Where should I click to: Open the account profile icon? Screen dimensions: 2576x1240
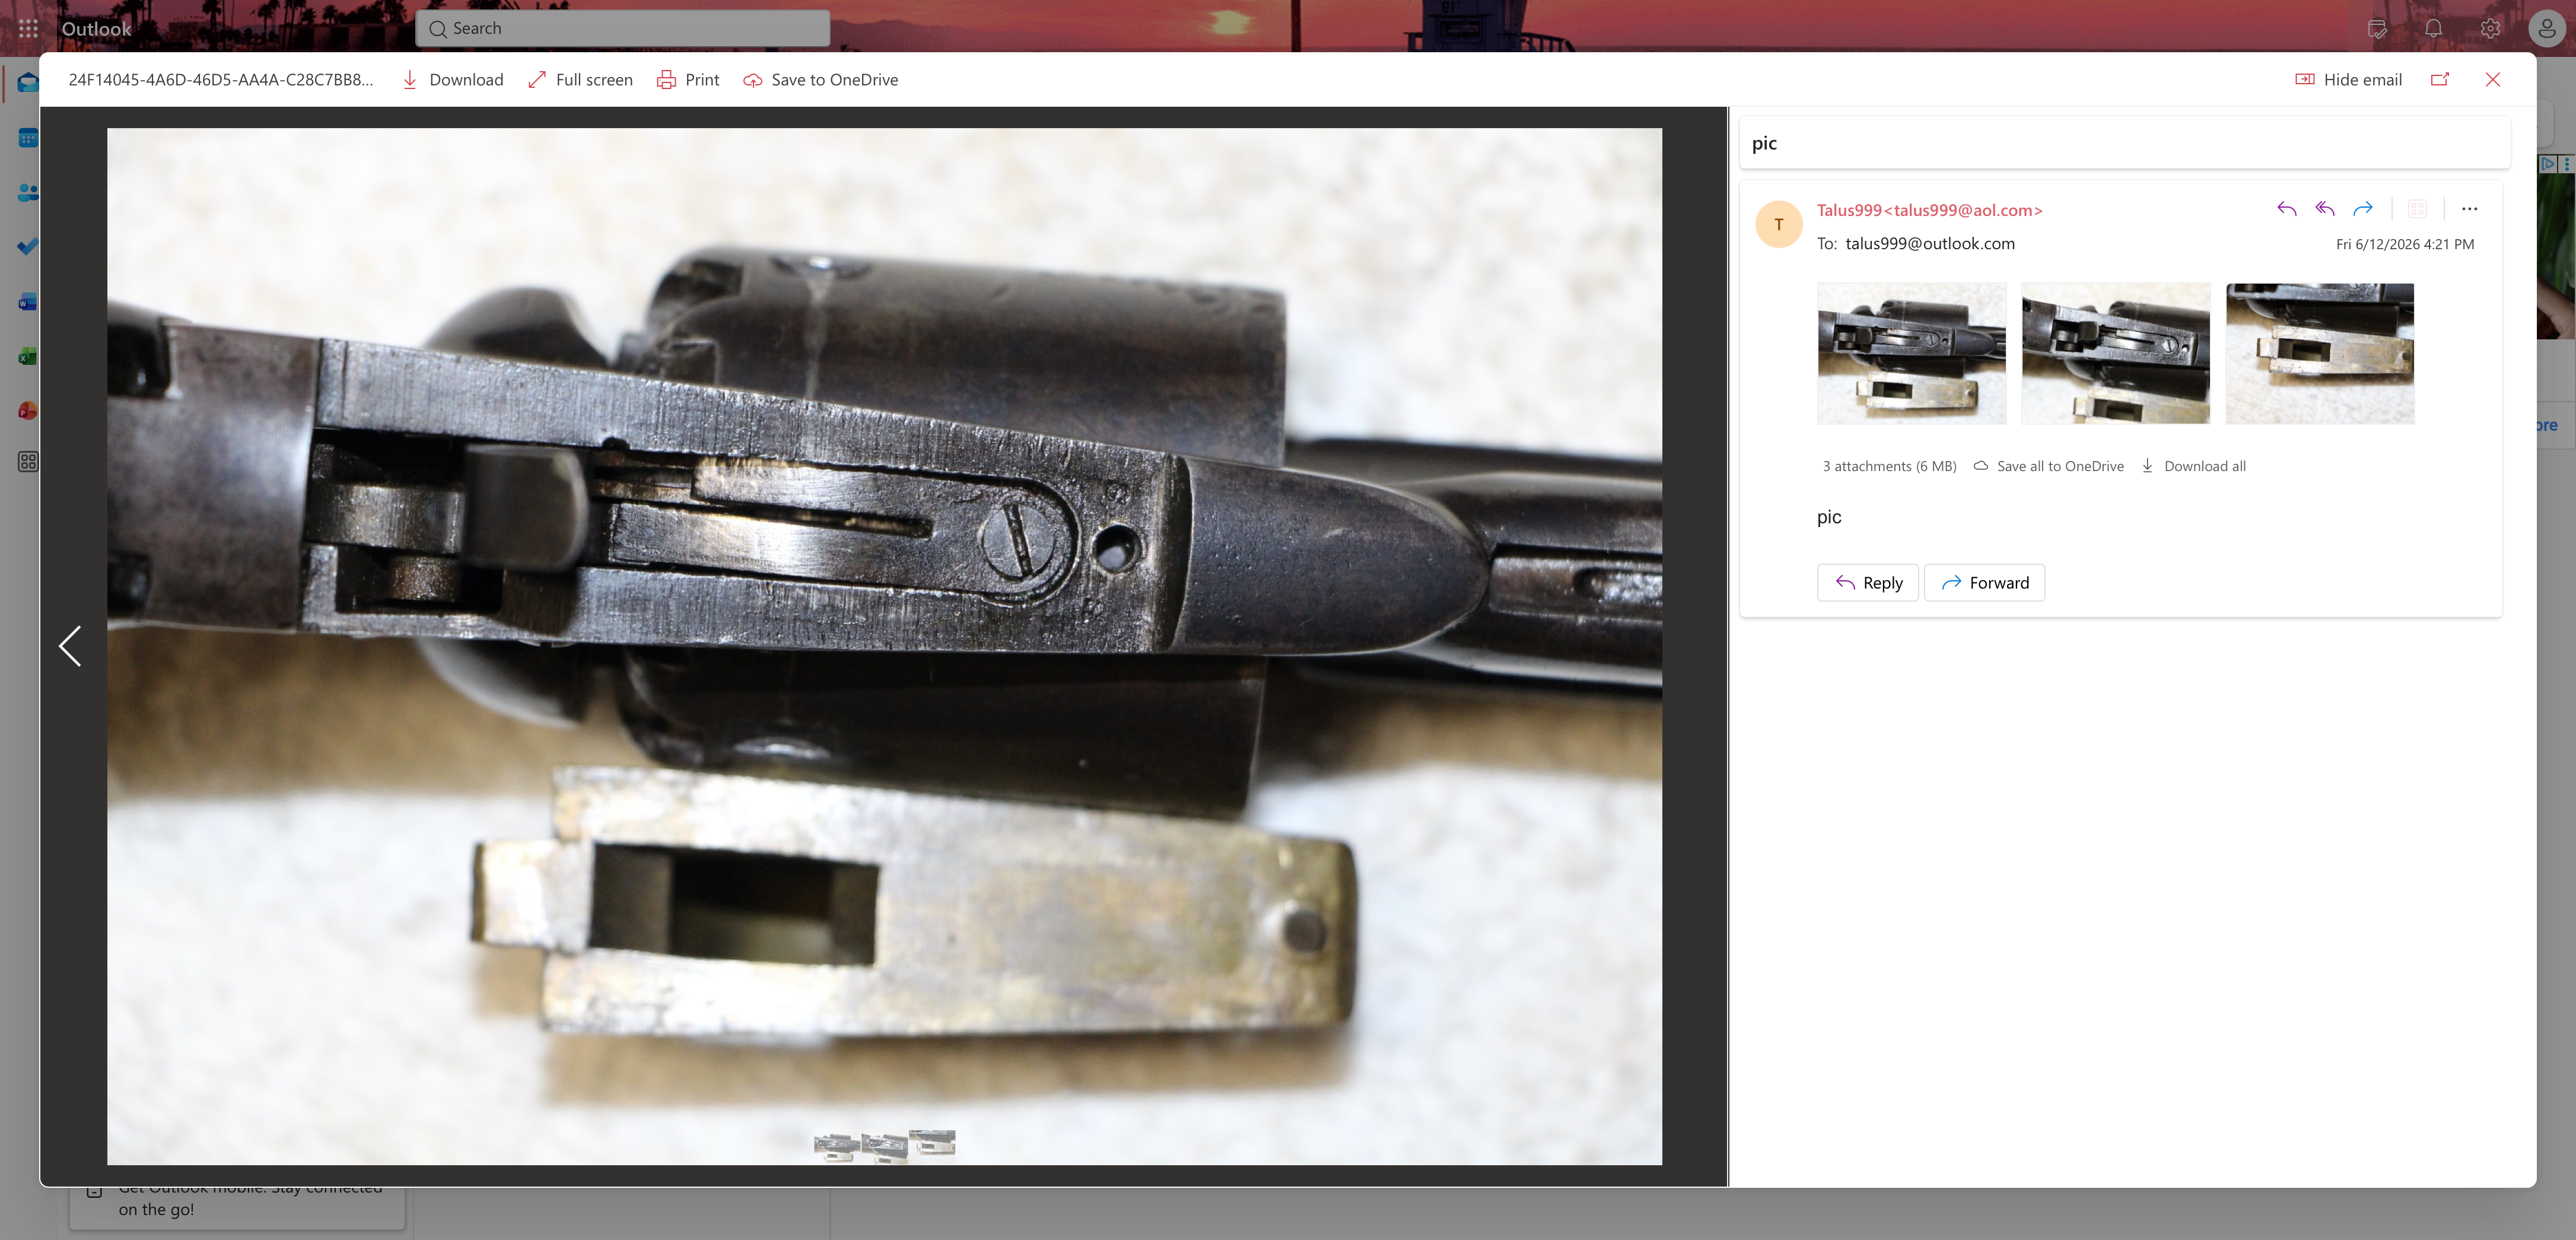2547,29
